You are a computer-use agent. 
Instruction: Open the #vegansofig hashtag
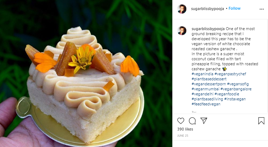coord(242,84)
